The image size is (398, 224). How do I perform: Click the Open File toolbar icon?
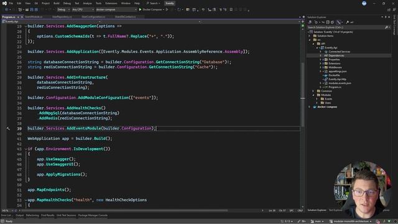27,10
